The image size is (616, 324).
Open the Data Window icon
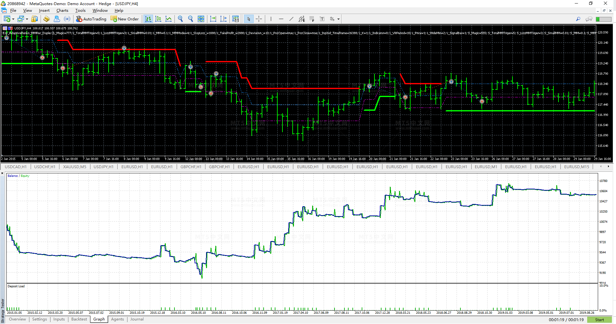coord(47,19)
